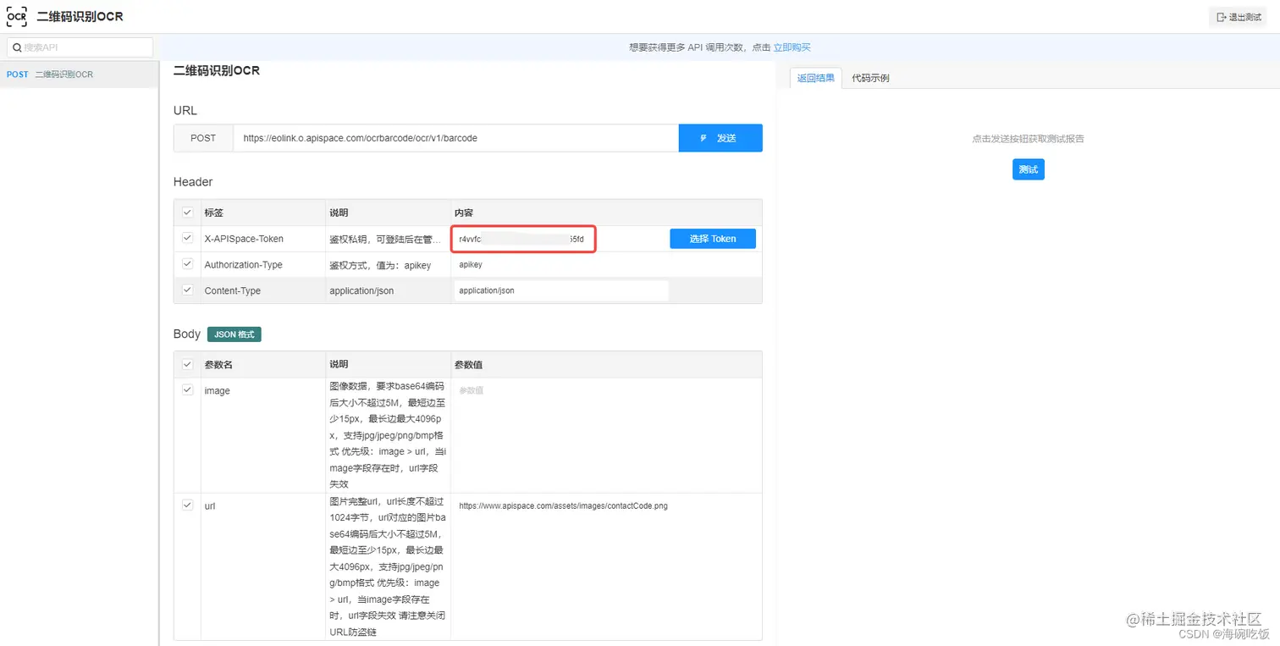
Task: Click 选择 Token to pick a token
Action: point(712,238)
